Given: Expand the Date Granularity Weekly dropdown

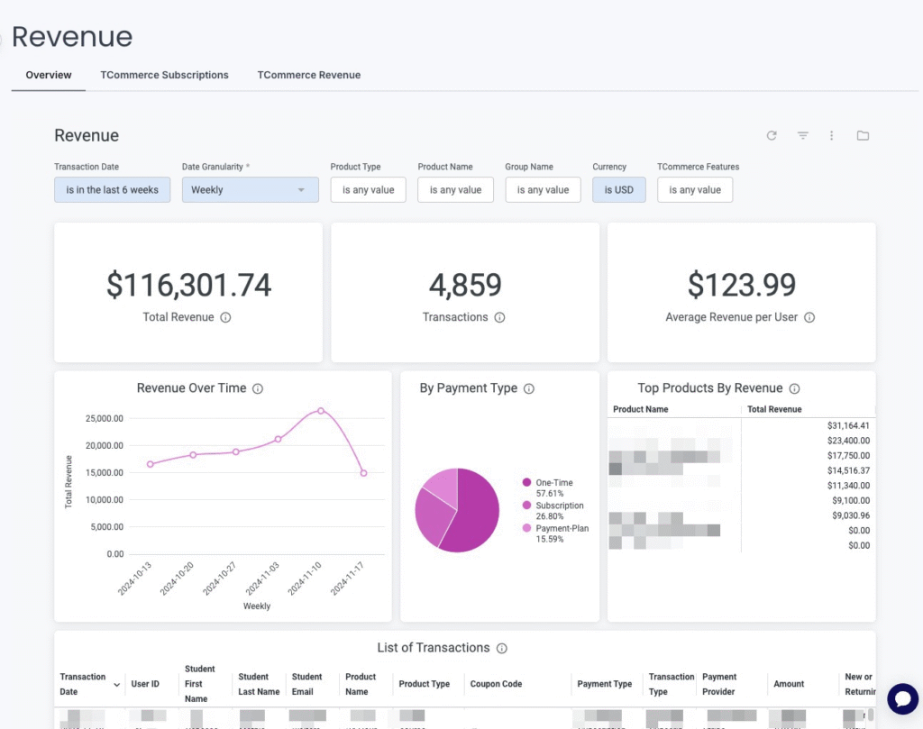Looking at the screenshot, I should 250,190.
